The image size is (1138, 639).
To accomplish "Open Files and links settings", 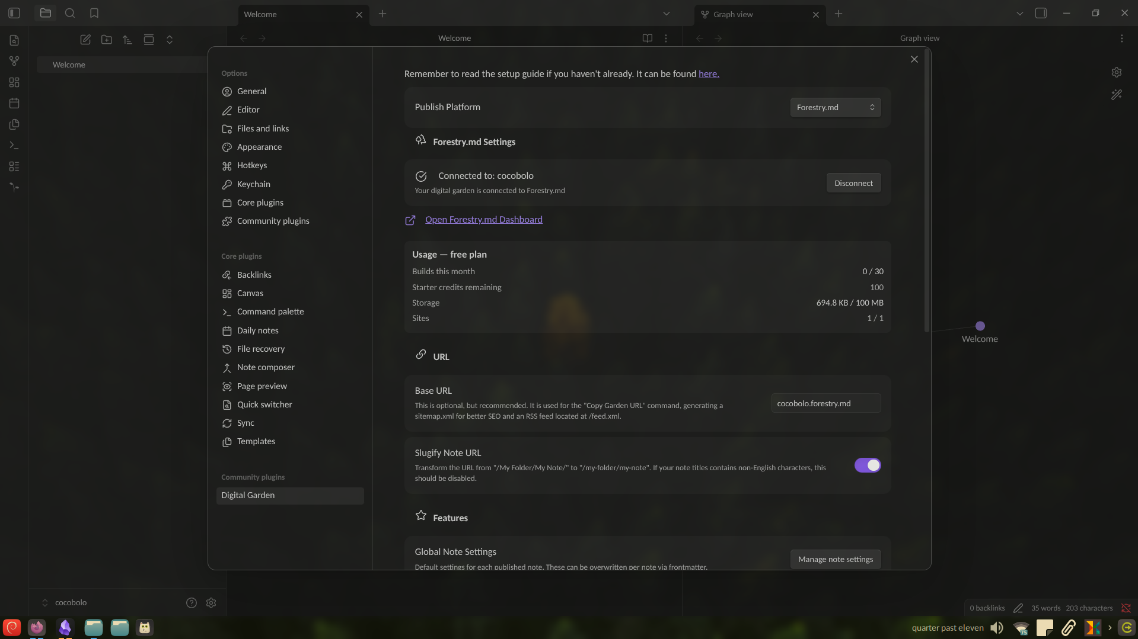I will (x=290, y=129).
